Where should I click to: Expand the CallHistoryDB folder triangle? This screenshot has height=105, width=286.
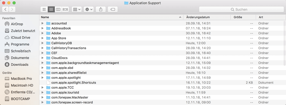[x=42, y=43]
